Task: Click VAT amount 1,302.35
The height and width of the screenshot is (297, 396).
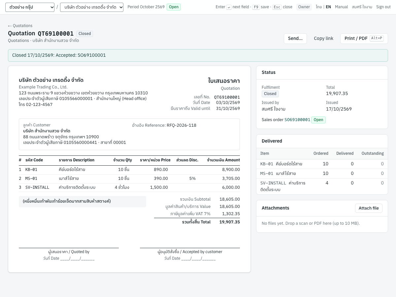Action: [231, 214]
